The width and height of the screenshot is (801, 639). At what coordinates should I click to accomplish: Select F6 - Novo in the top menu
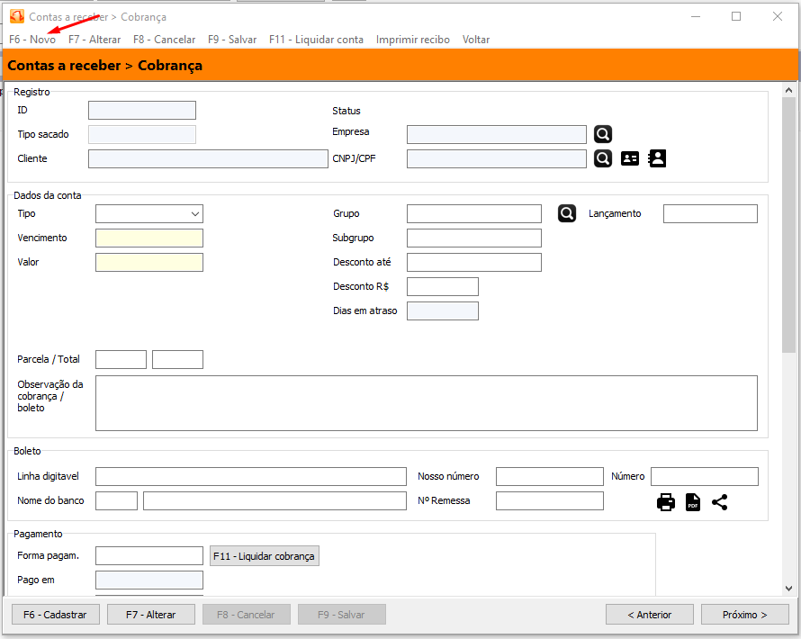point(32,40)
